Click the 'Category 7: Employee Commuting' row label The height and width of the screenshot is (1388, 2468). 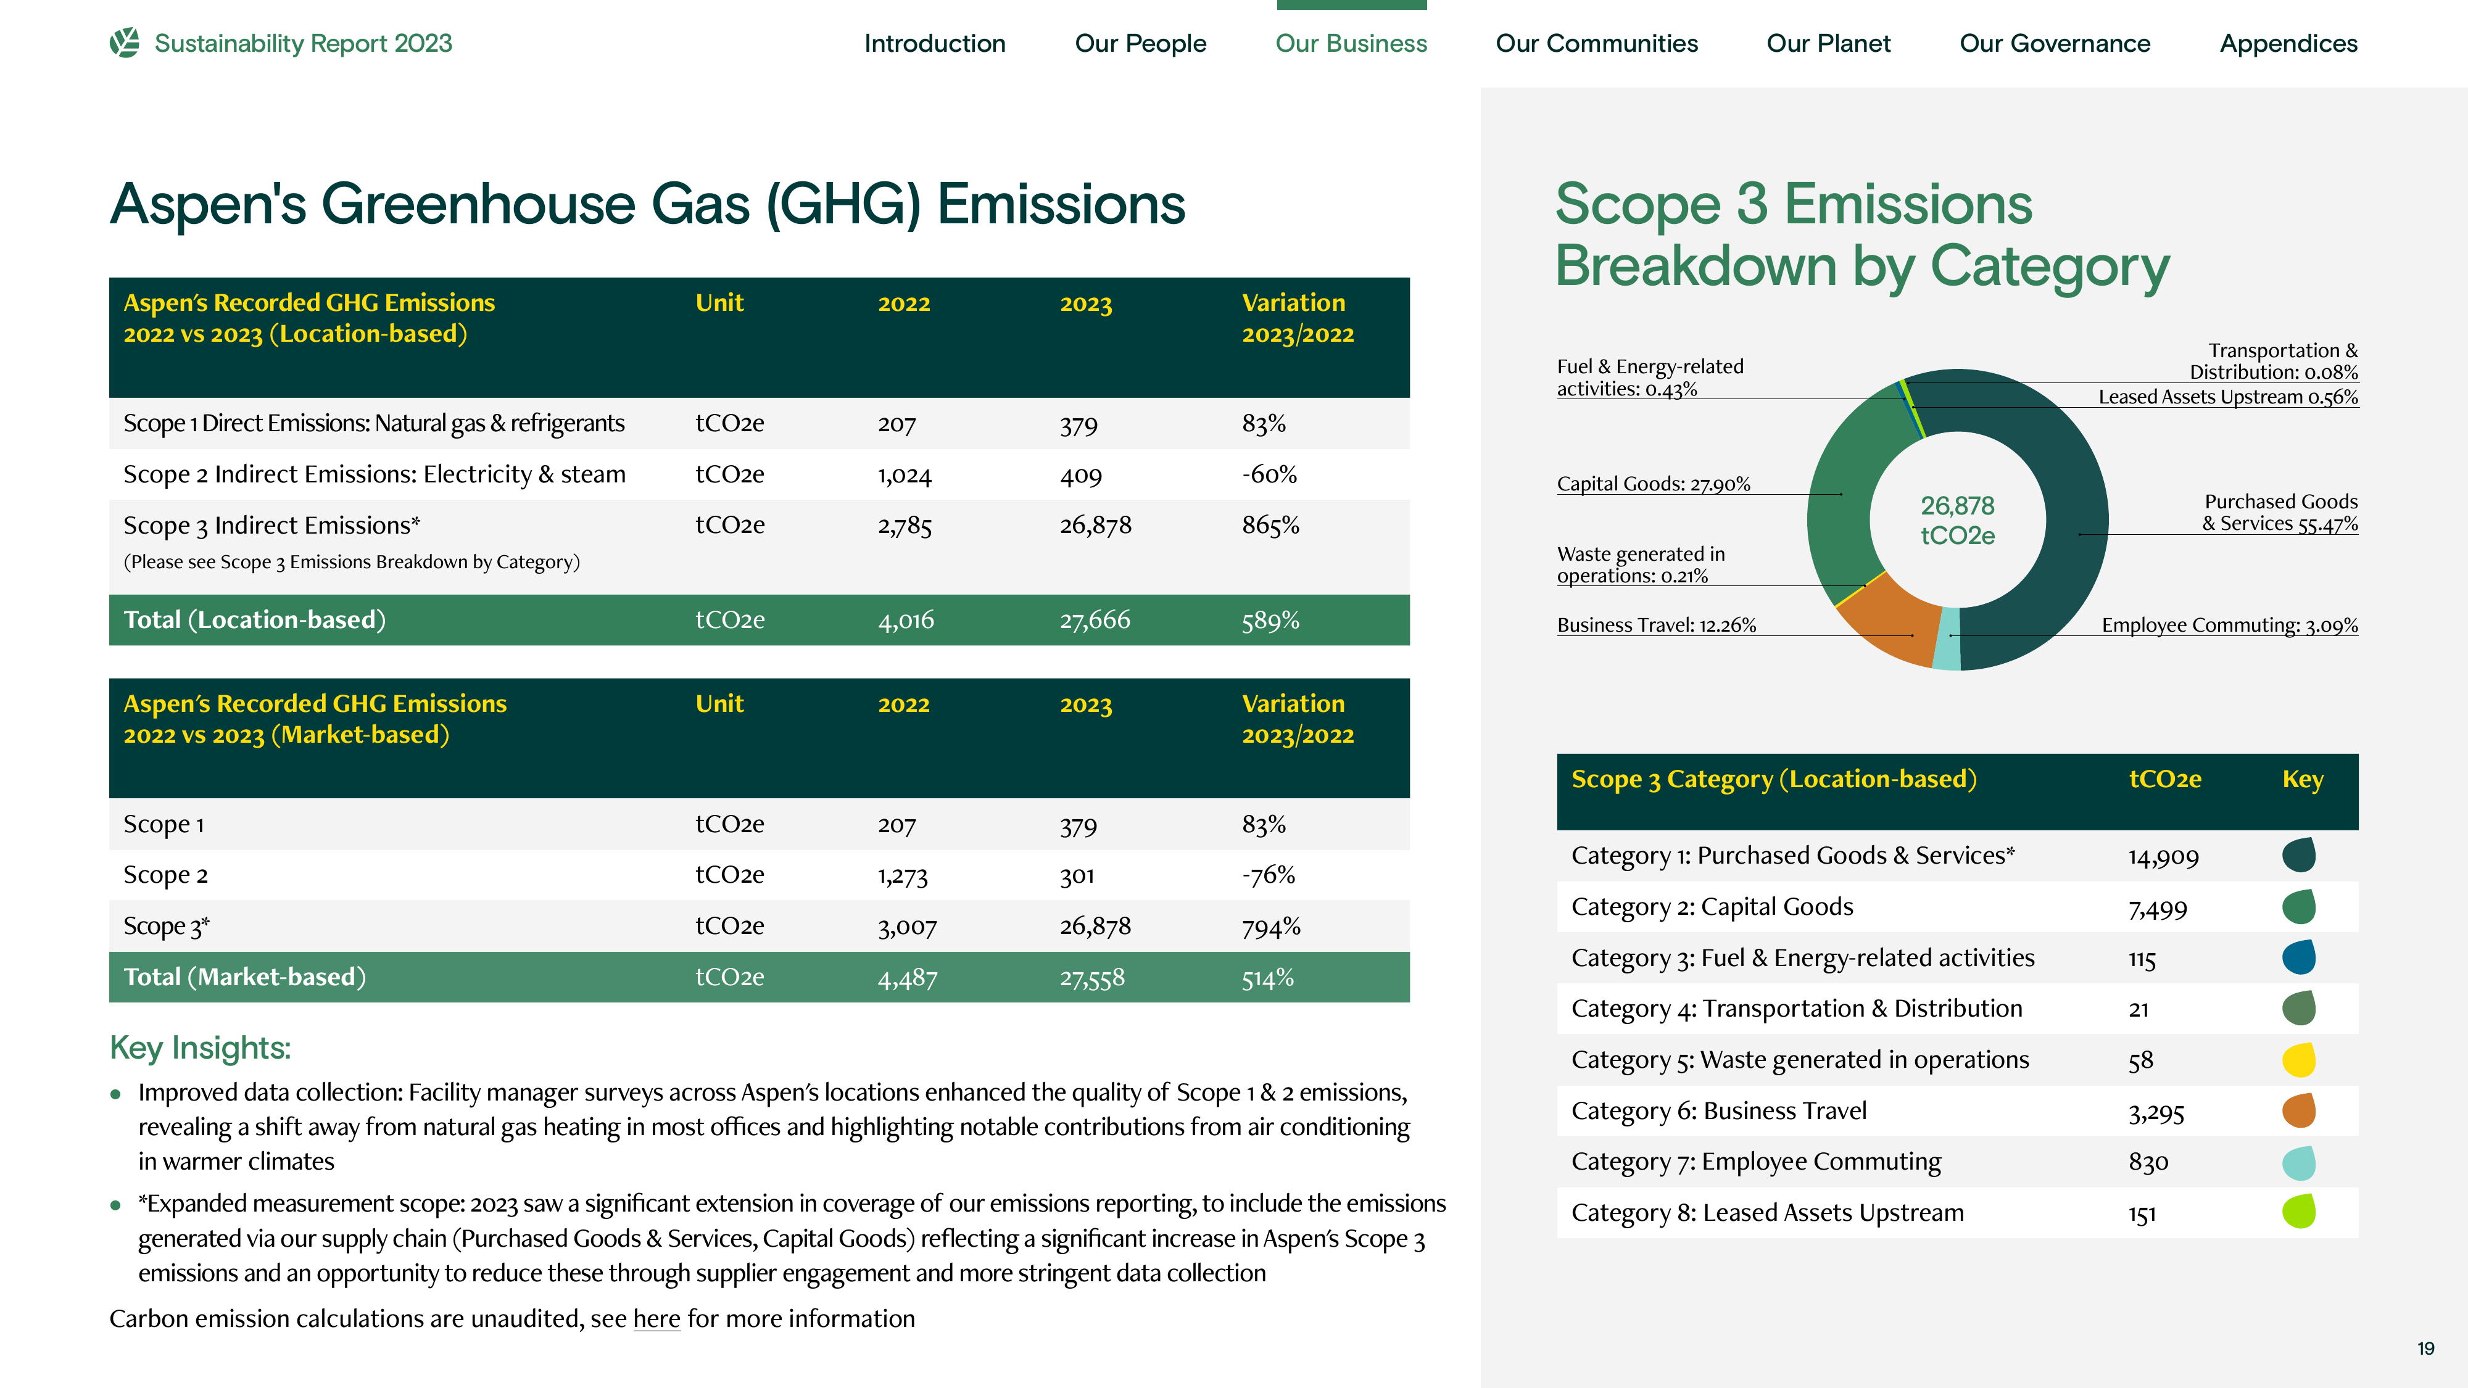tap(1756, 1162)
